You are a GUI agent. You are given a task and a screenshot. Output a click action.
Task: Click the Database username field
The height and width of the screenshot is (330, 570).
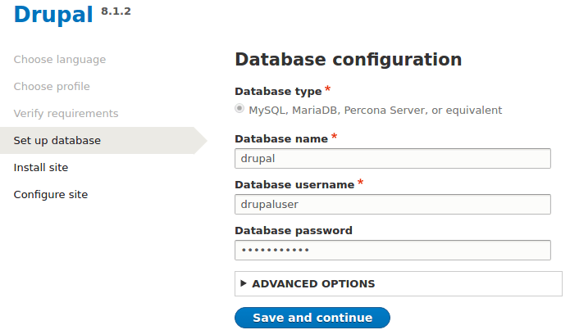[x=392, y=204]
